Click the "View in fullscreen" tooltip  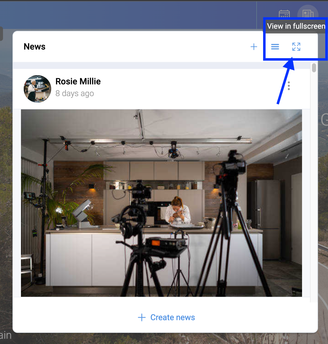pyautogui.click(x=296, y=26)
